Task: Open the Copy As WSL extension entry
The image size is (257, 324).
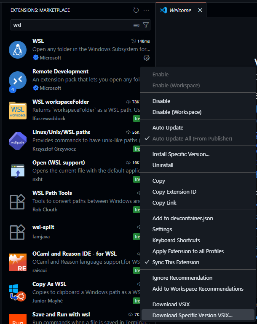Action: [71, 293]
